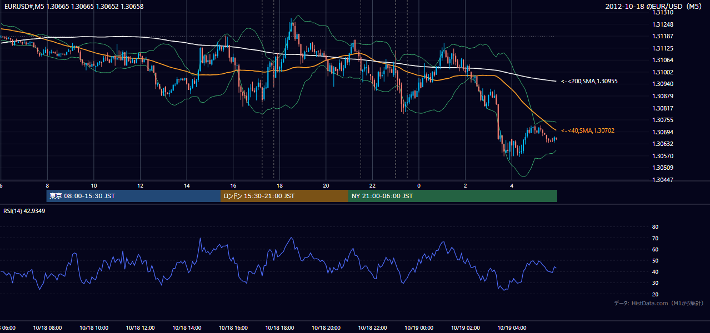This screenshot has height=333, width=710.
Task: Click the 10/18 16:00 date label
Action: (x=233, y=328)
